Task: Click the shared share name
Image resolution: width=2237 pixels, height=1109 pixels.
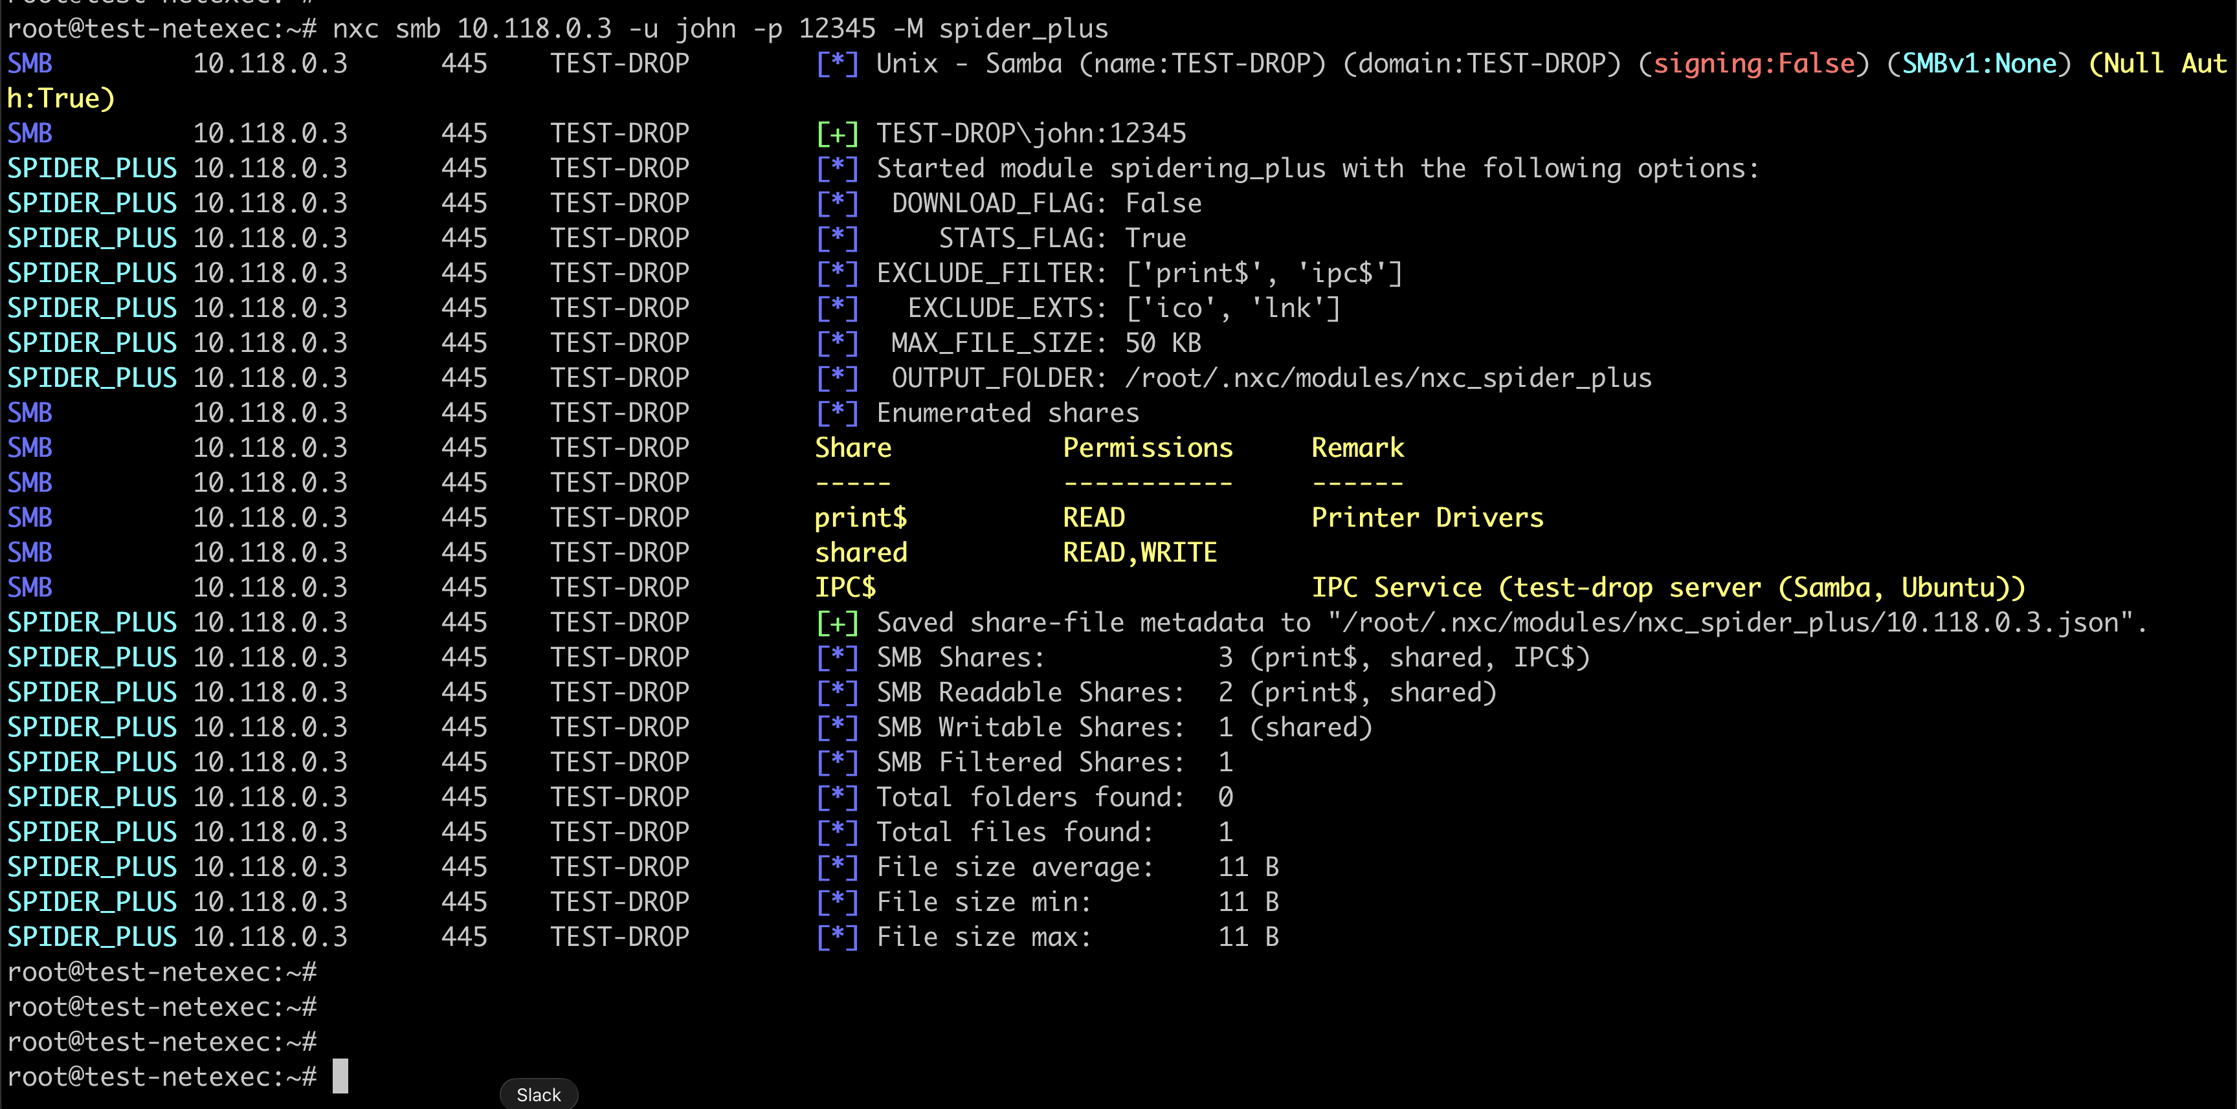Action: (861, 553)
